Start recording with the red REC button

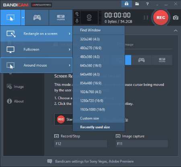pos(161,18)
